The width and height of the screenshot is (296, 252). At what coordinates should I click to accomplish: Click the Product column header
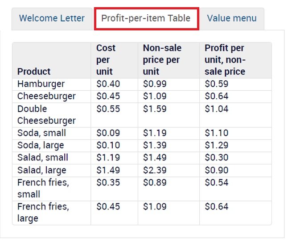tap(34, 71)
